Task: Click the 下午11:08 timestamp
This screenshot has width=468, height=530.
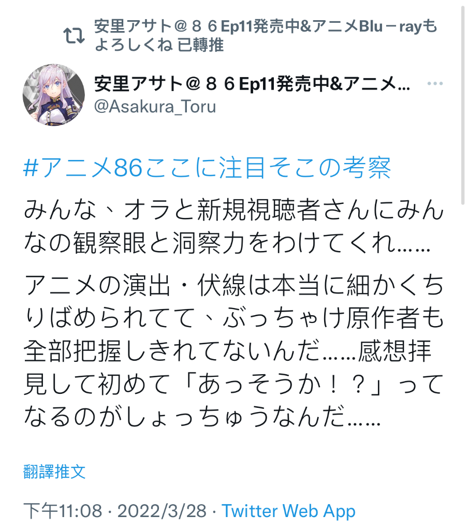Action: [x=63, y=511]
